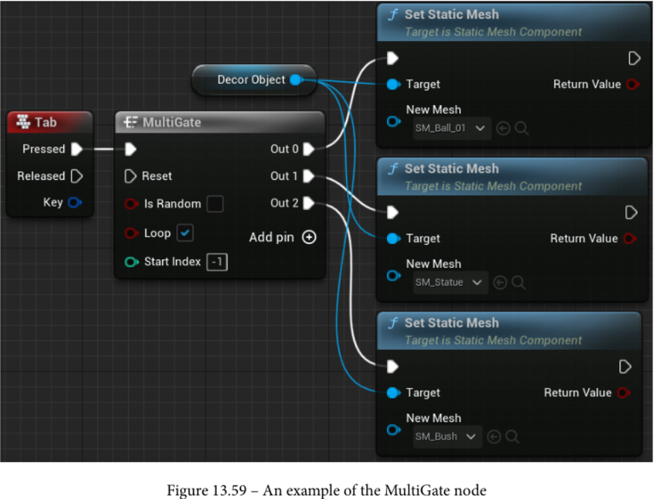
Task: Open the SM_Statue mesh dropdown
Action: pos(450,282)
